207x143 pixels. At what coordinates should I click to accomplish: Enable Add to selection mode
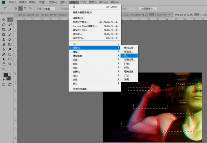21,8
